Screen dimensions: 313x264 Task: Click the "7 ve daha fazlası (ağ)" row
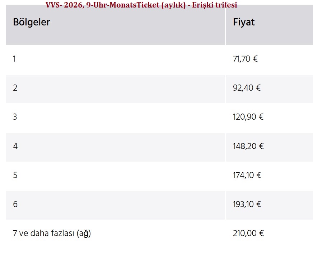[52, 234]
